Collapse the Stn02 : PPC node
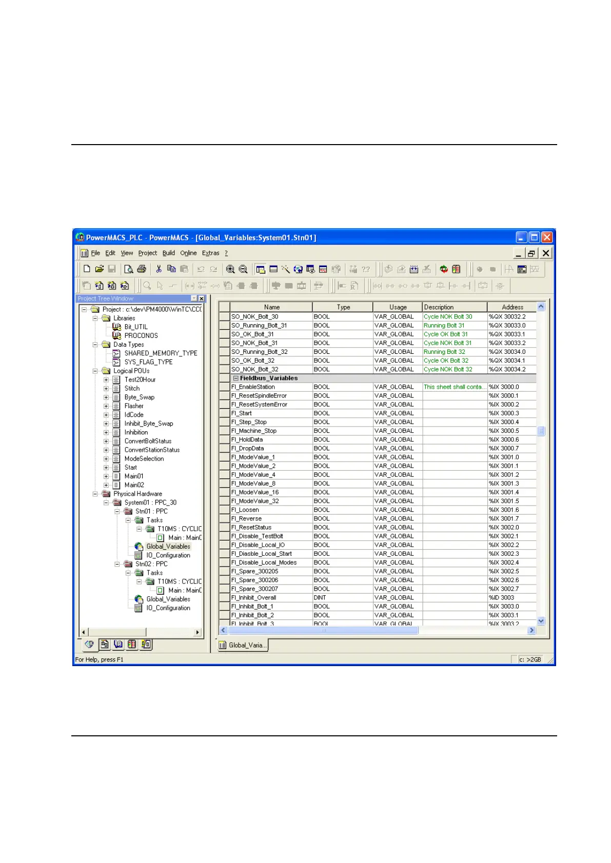The image size is (611, 863). 117,564
